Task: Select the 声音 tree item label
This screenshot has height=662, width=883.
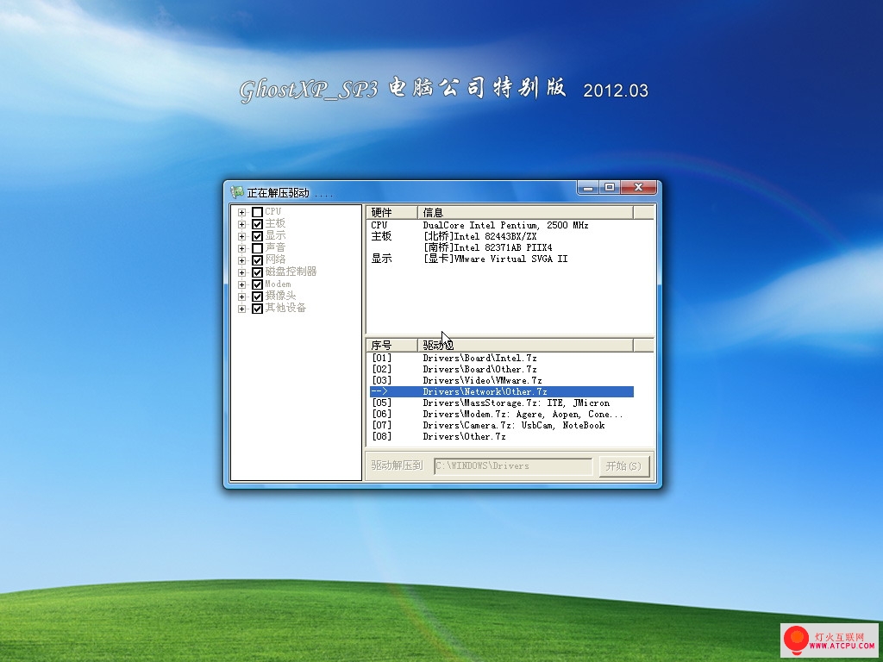Action: click(275, 247)
